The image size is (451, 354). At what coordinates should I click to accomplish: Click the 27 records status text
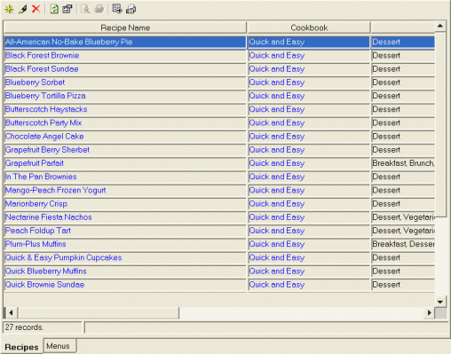tap(24, 327)
